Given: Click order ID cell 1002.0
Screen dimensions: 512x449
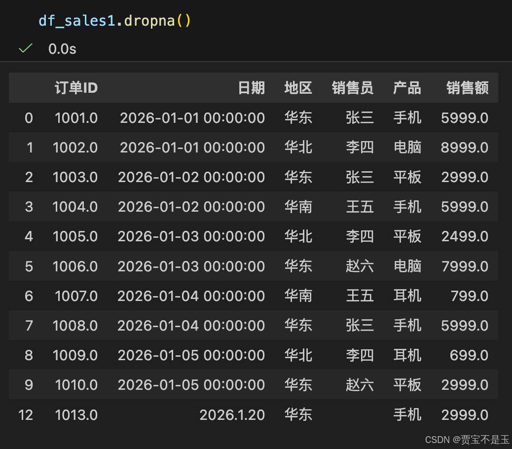Looking at the screenshot, I should pos(75,148).
